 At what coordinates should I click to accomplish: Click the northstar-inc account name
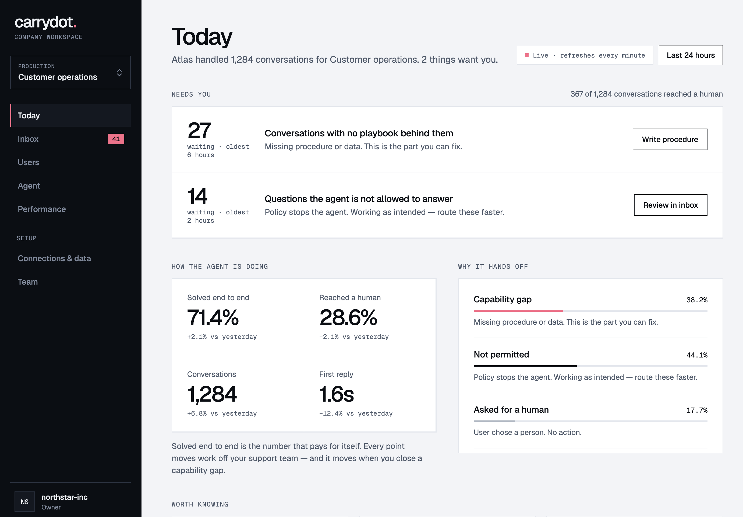64,497
